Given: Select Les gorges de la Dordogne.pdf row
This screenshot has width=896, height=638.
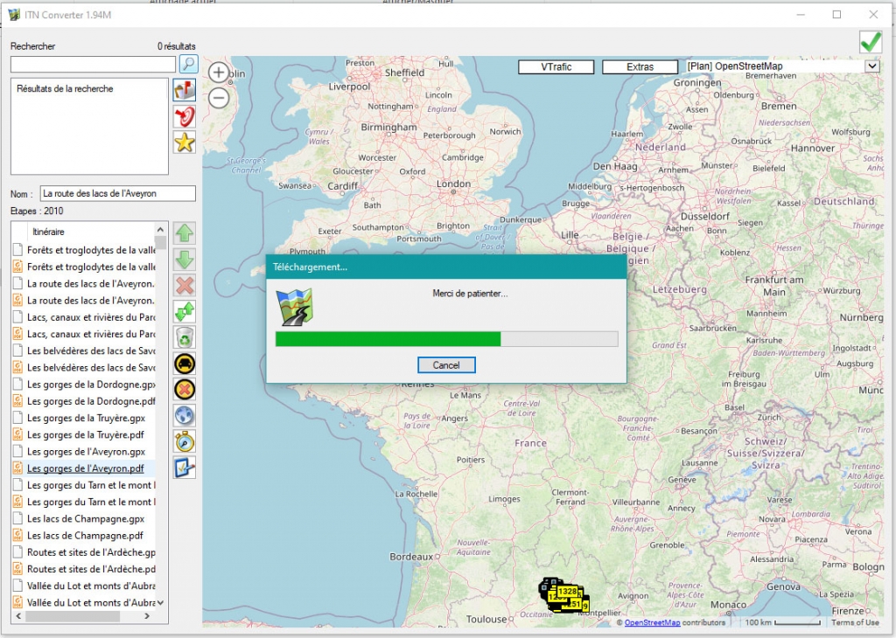Looking at the screenshot, I should pyautogui.click(x=83, y=401).
